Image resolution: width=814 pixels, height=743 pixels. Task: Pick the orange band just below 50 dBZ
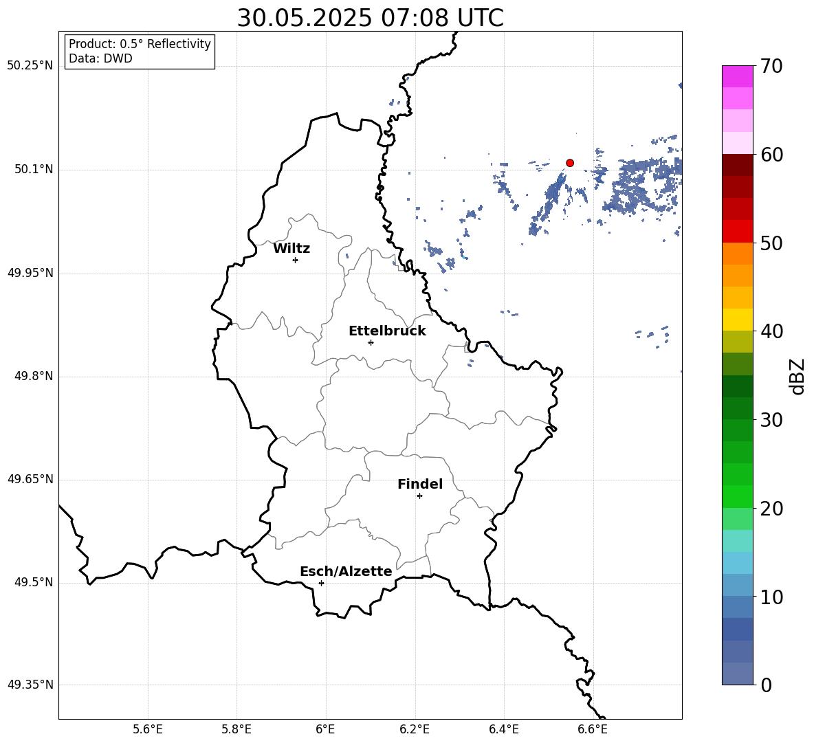[x=738, y=254]
